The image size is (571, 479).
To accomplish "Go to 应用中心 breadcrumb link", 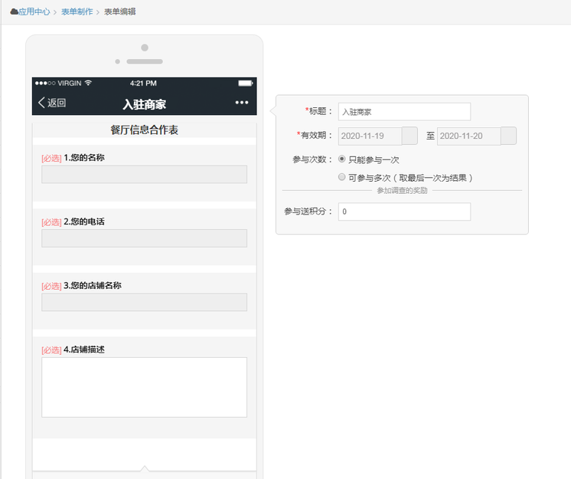I will [x=34, y=11].
